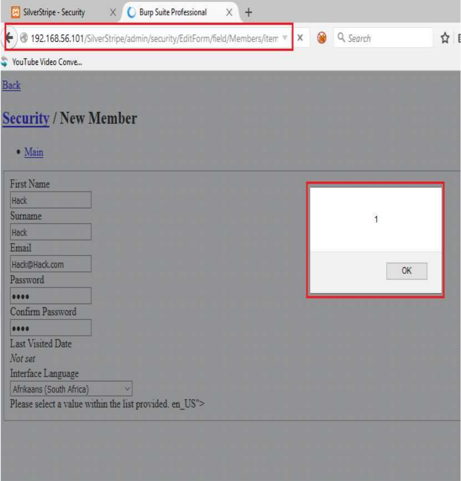Click the browser back arrow button
The width and height of the screenshot is (461, 481).
pyautogui.click(x=11, y=38)
